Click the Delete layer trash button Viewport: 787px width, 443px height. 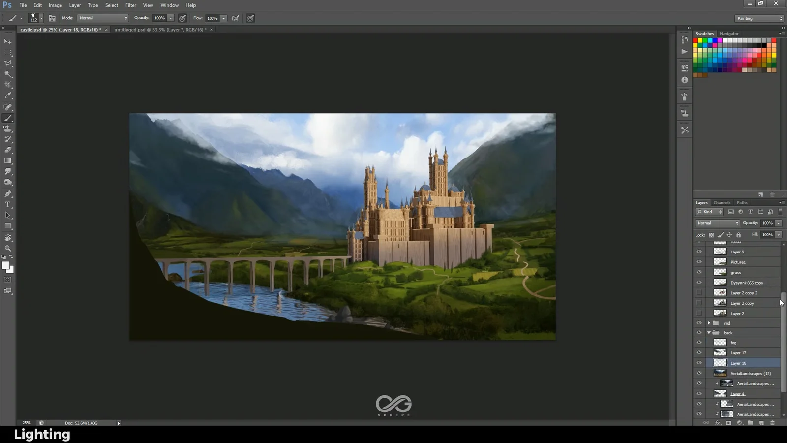772,422
